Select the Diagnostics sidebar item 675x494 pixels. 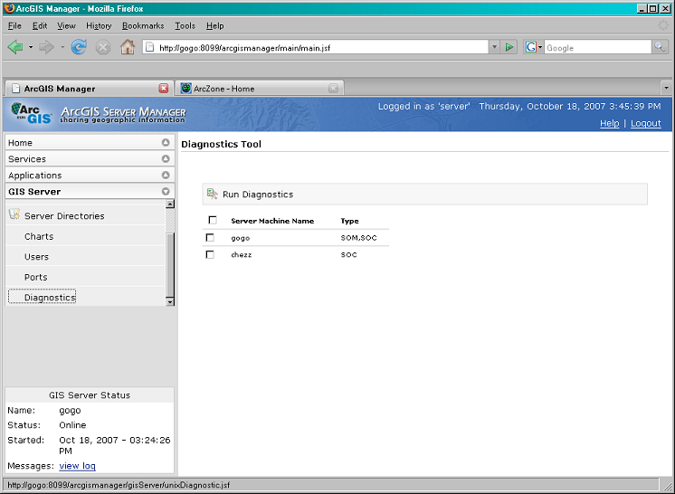(50, 298)
